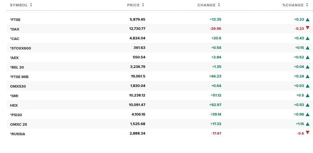Select the FTSE price 5,879.45
This screenshot has width=313, height=153.
click(x=137, y=19)
